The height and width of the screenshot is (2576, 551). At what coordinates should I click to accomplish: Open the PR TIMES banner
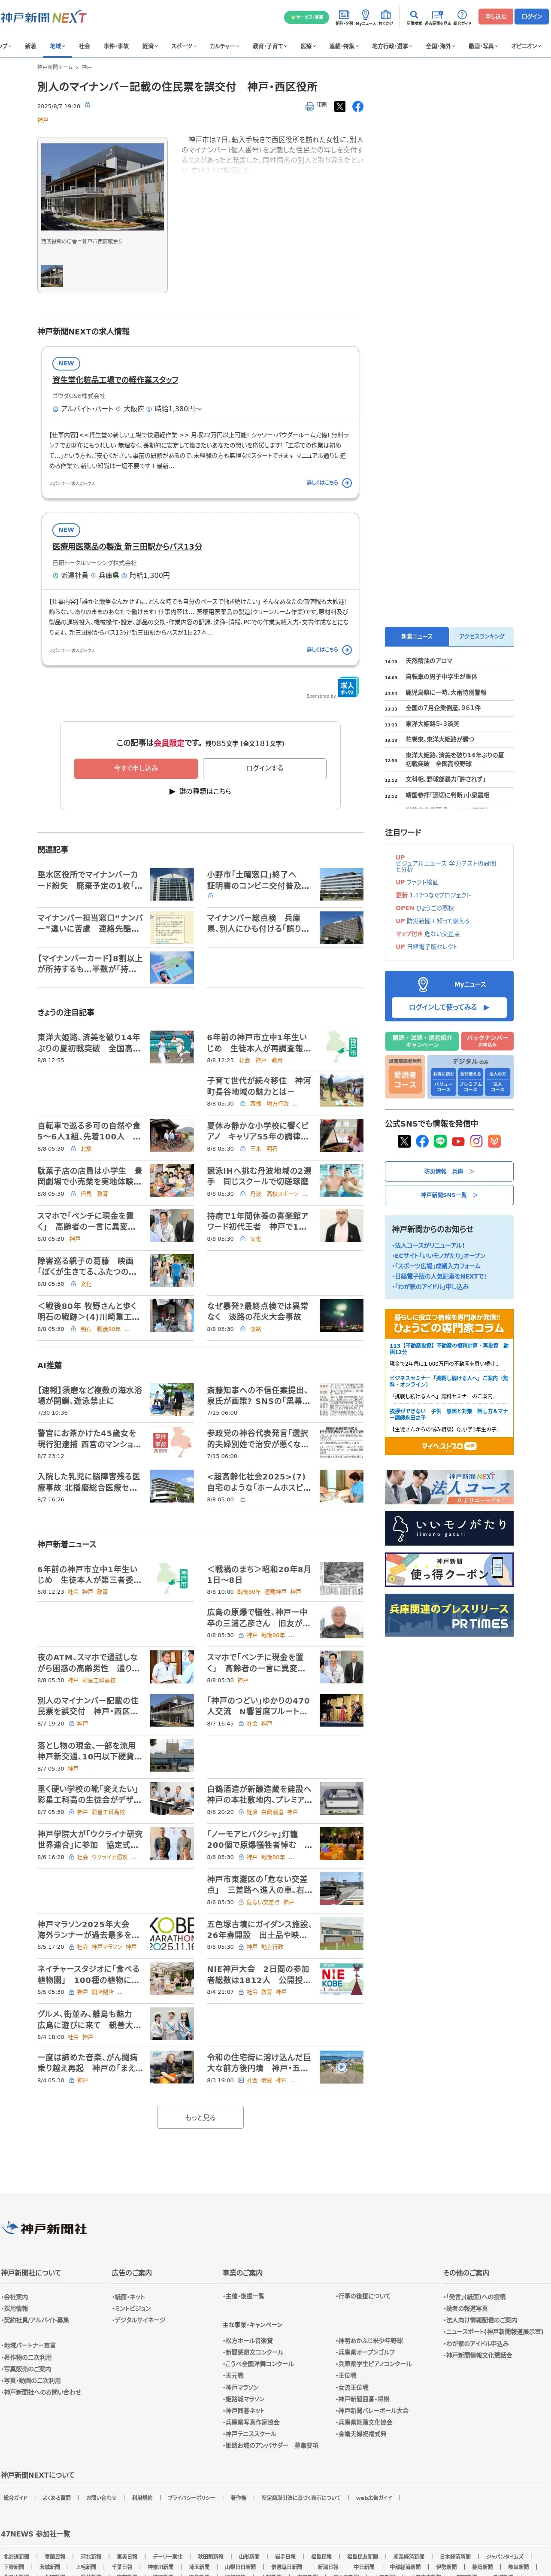coord(449,1616)
